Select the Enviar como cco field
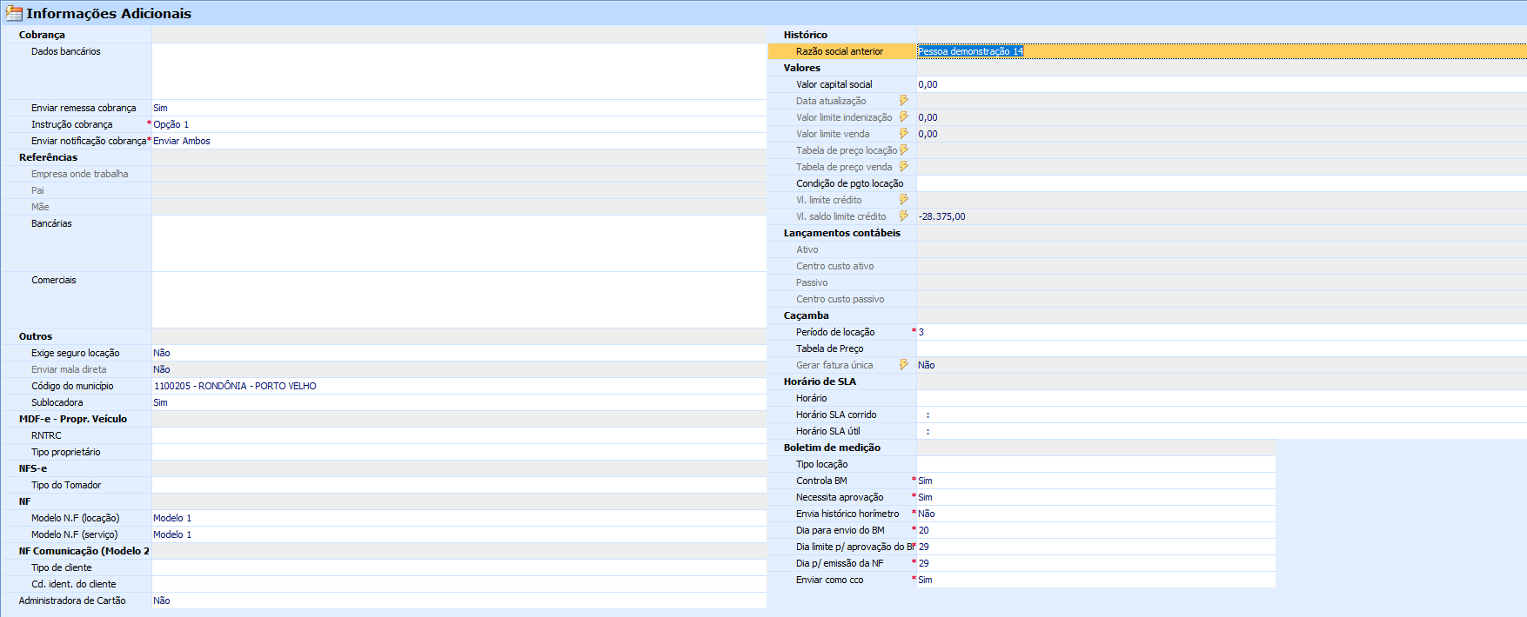Viewport: 1527px width, 617px height. (x=1096, y=580)
